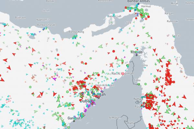Image resolution: width=194 pixels, height=129 pixels.
Task: Select the pink circle marker beside Ras Al Khaimah
Action: (123, 74)
